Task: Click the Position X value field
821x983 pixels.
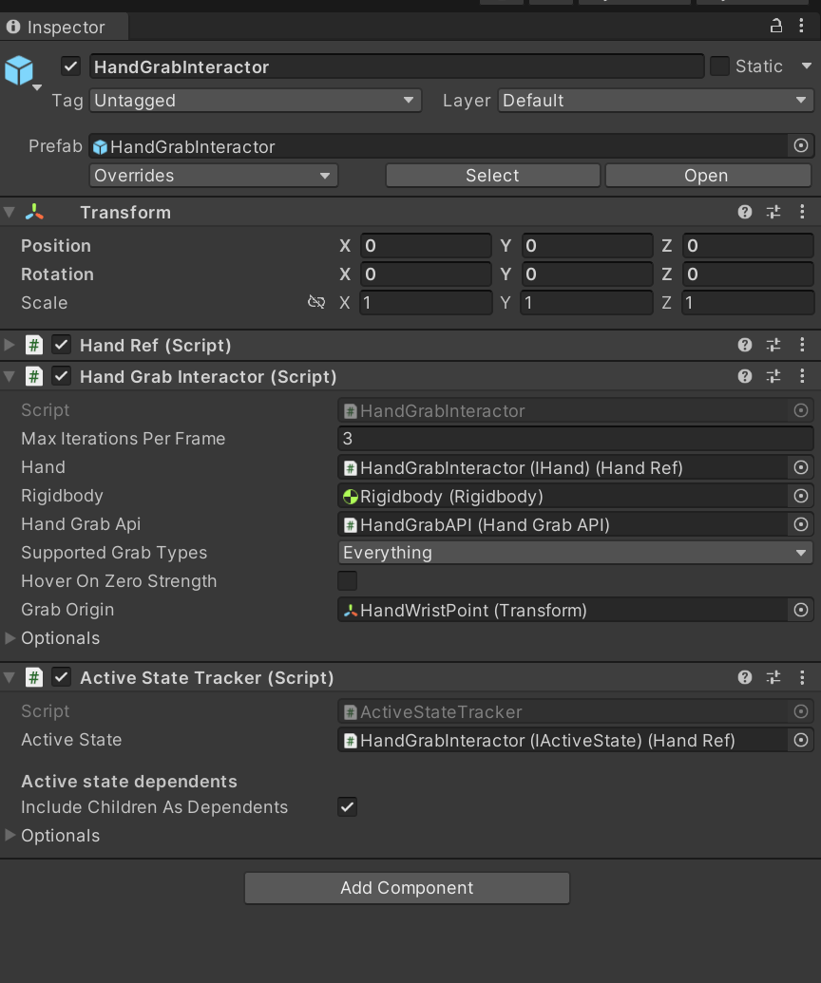Action: [x=426, y=246]
